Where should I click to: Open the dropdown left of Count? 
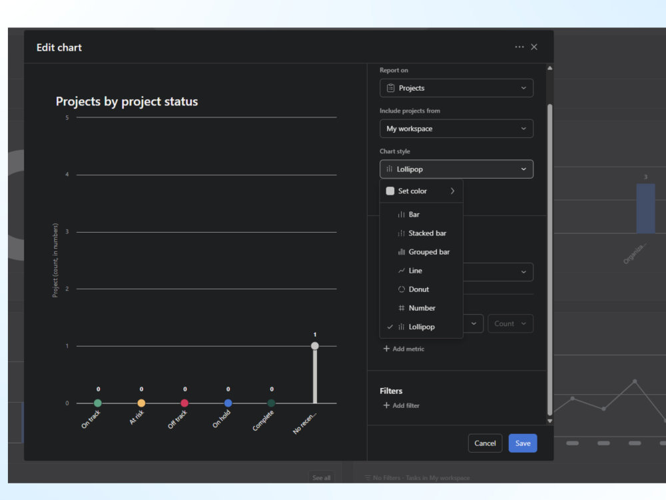click(x=473, y=323)
